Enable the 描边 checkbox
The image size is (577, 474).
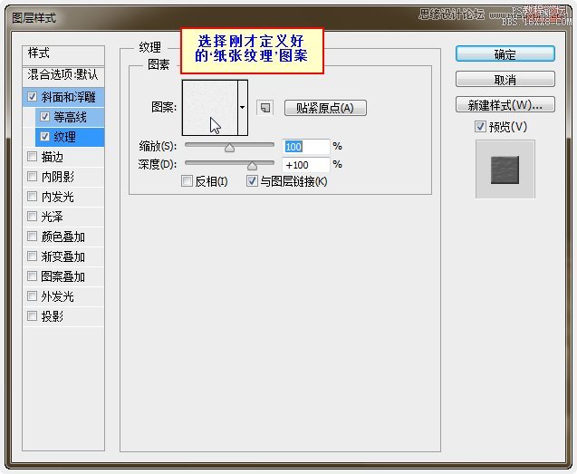tap(32, 157)
